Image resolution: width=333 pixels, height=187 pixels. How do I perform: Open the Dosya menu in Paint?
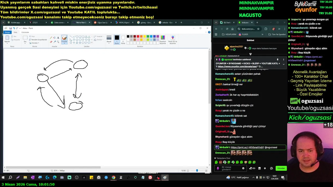(7, 32)
